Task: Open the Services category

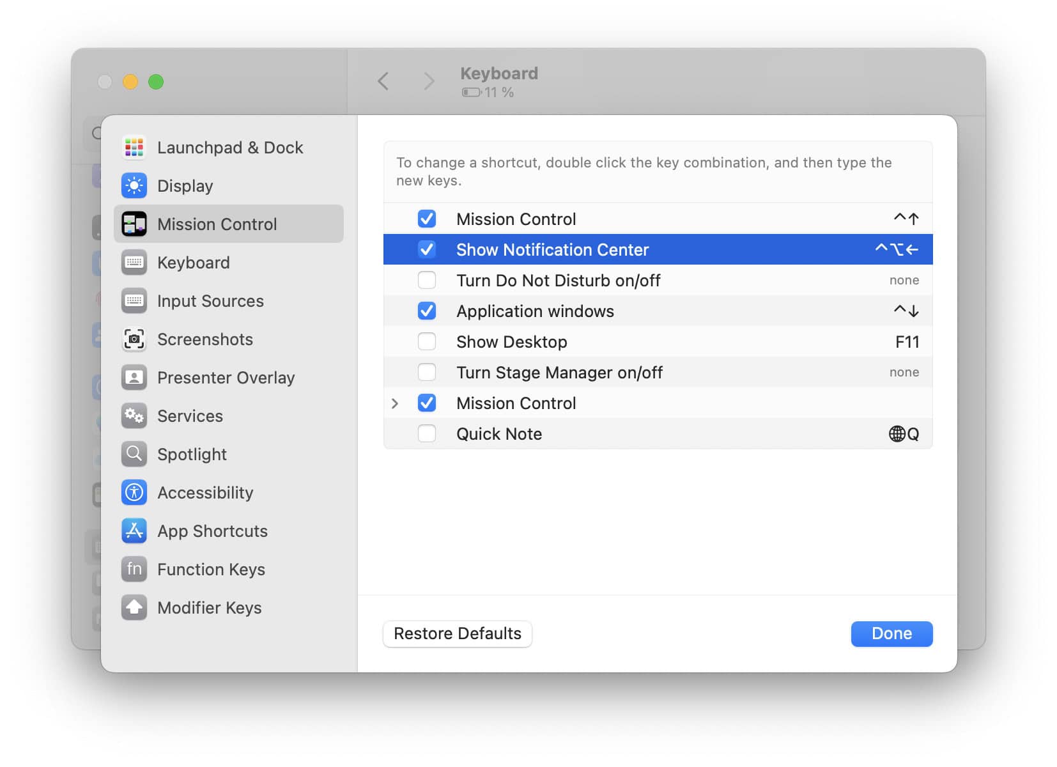Action: click(x=229, y=416)
